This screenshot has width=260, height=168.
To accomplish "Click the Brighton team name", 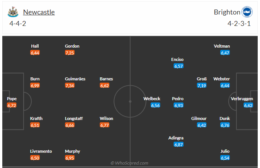I will pyautogui.click(x=227, y=12).
